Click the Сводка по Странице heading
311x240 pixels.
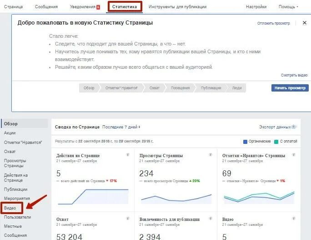click(x=77, y=127)
